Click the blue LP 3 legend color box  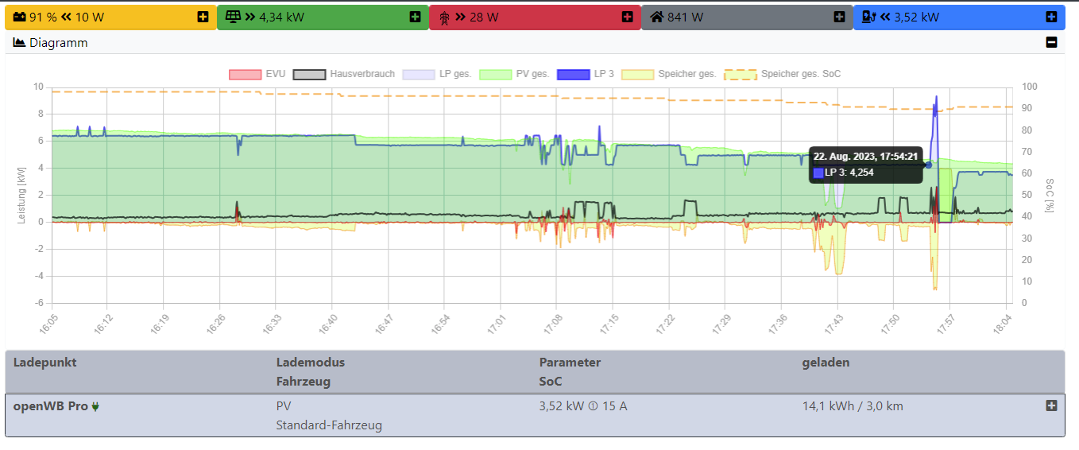[x=574, y=74]
